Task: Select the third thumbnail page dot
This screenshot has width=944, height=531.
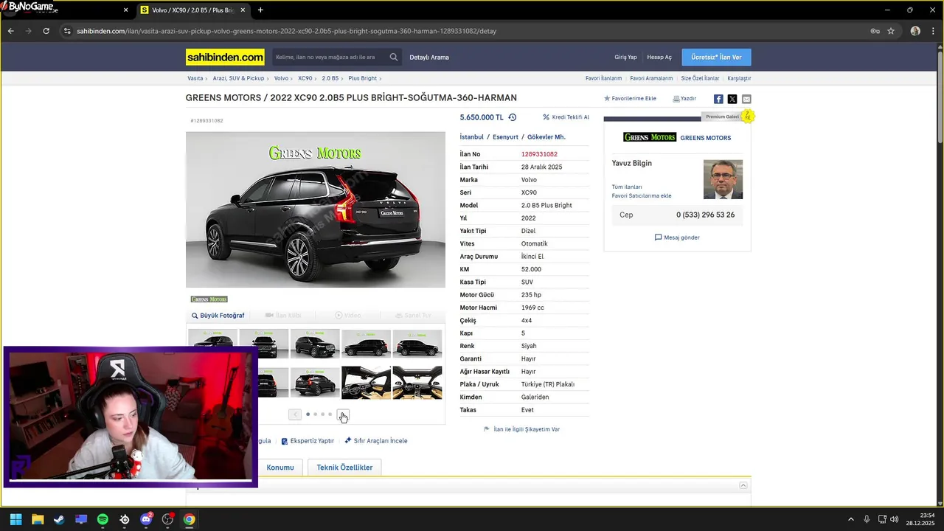Action: pos(322,414)
